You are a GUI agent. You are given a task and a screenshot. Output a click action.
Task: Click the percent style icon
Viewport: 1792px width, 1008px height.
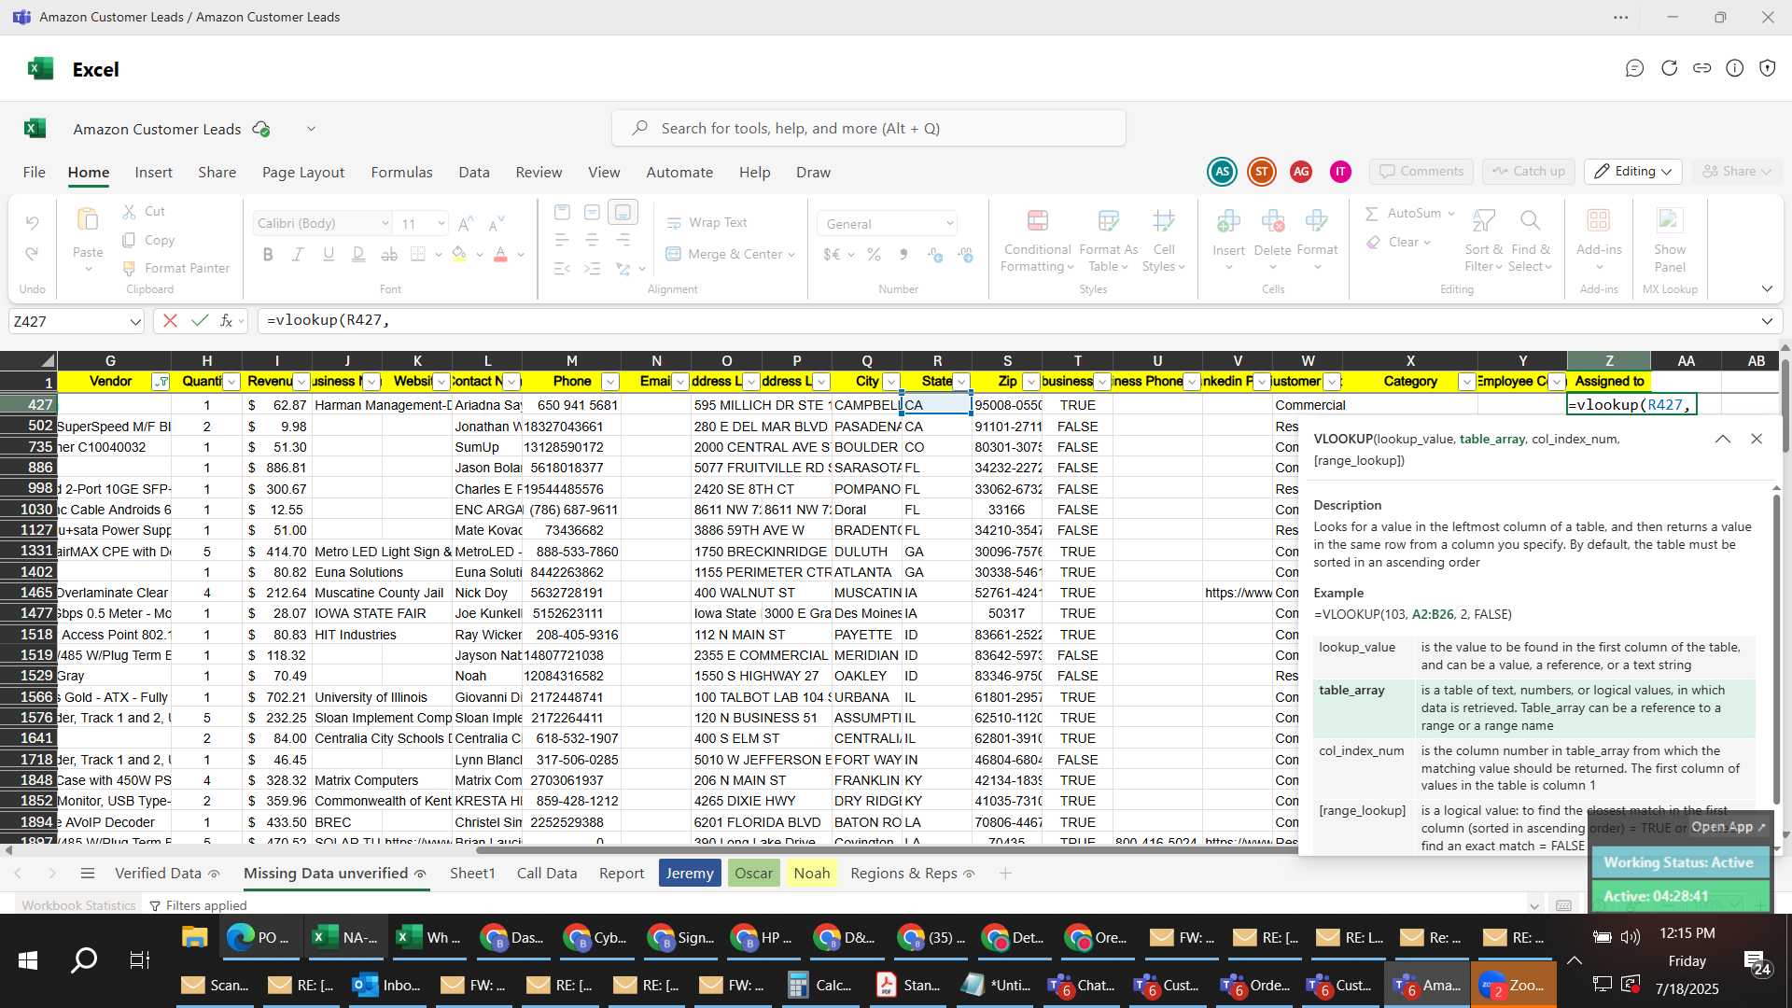point(874,255)
